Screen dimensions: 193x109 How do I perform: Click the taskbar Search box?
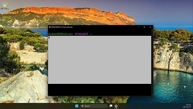(x=94, y=106)
